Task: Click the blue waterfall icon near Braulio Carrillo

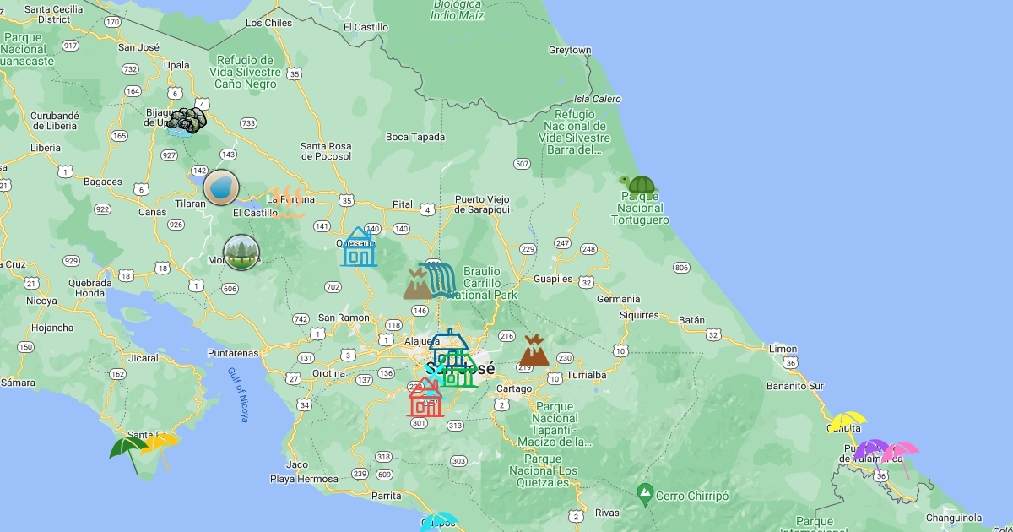Action: [x=439, y=279]
